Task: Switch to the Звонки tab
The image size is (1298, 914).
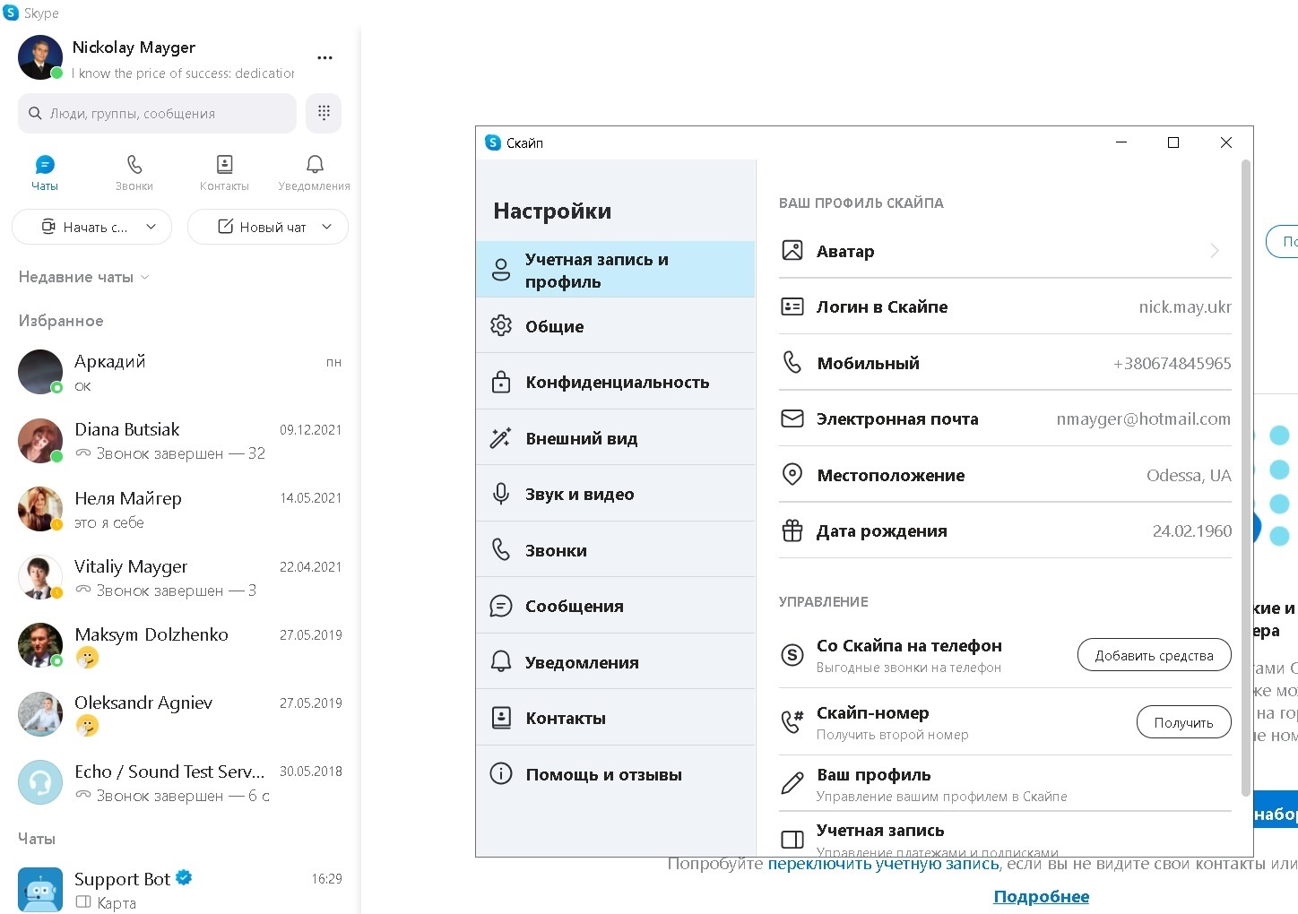Action: [134, 173]
